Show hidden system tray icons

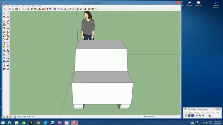pyautogui.click(x=201, y=123)
